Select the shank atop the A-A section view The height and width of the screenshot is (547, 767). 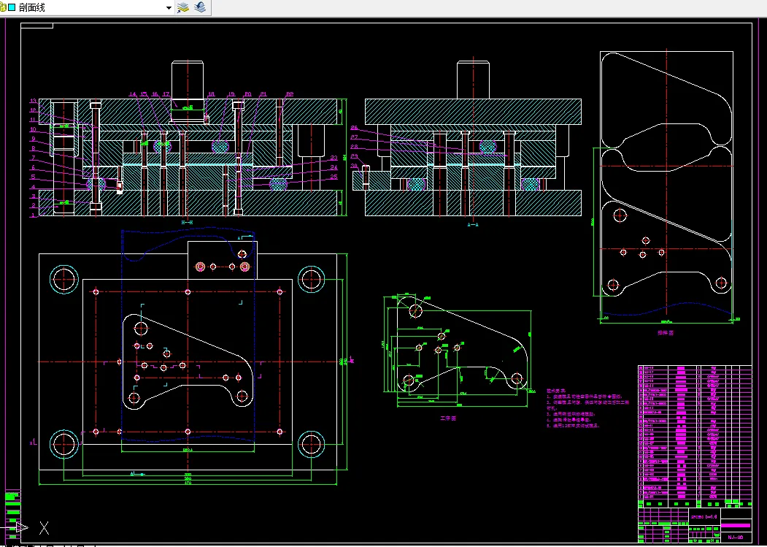[x=474, y=79]
